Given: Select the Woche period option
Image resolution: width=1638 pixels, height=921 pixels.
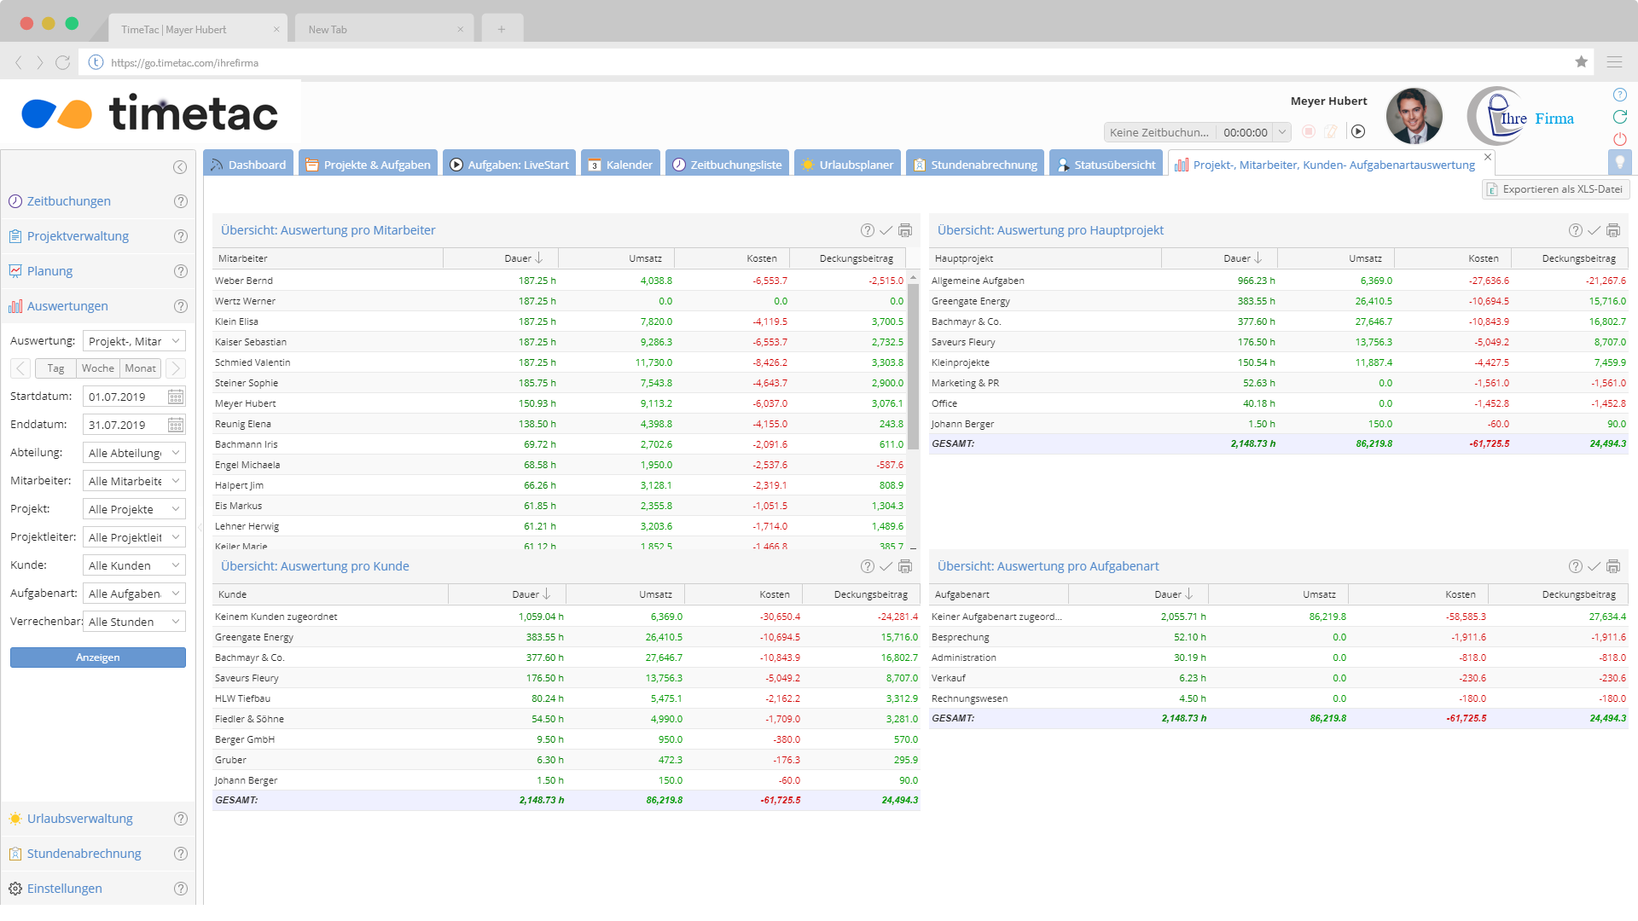Looking at the screenshot, I should pos(98,368).
